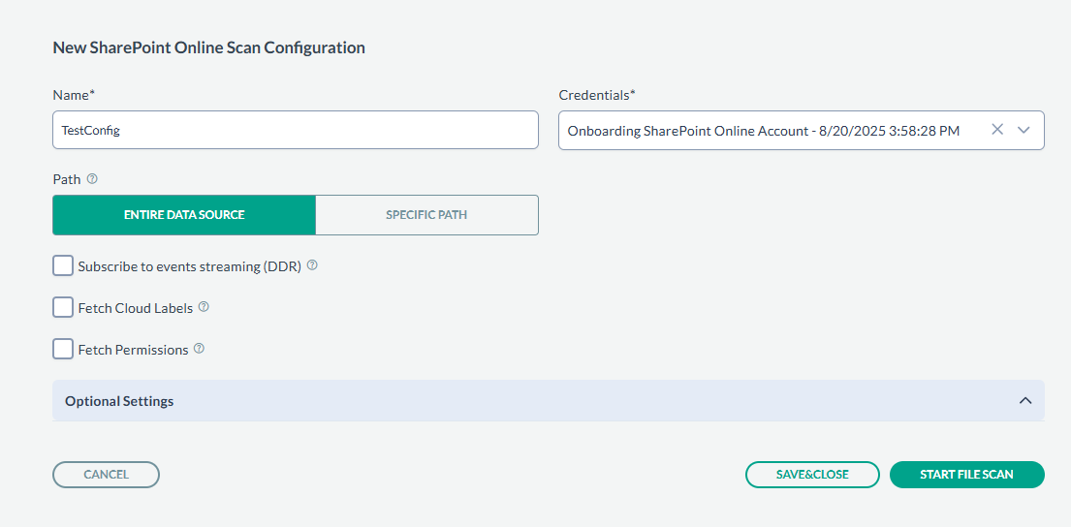Click the Fetch Permissions label text

coord(133,350)
